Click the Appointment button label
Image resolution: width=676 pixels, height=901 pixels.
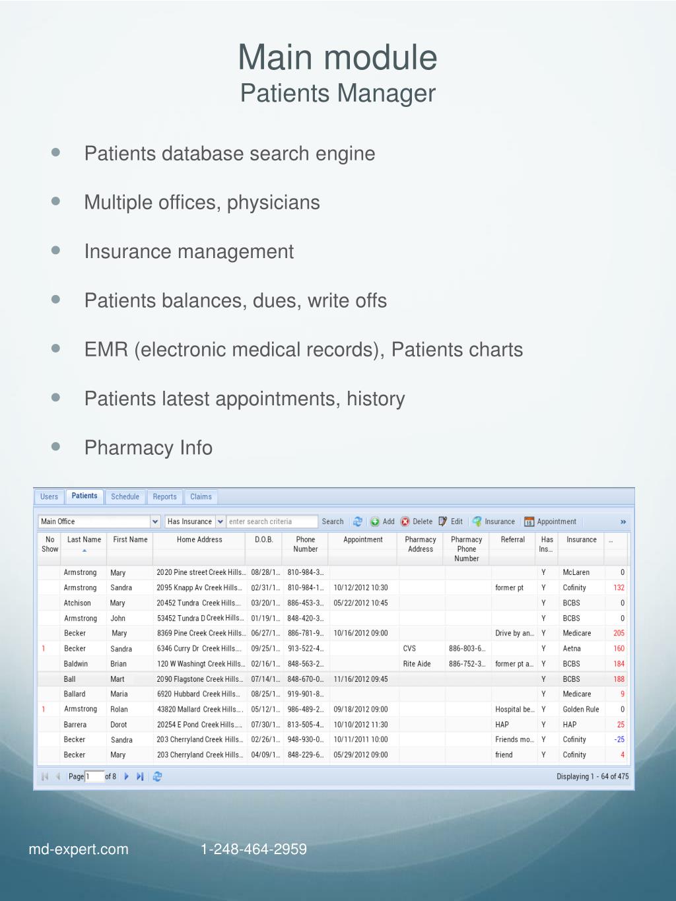click(557, 521)
